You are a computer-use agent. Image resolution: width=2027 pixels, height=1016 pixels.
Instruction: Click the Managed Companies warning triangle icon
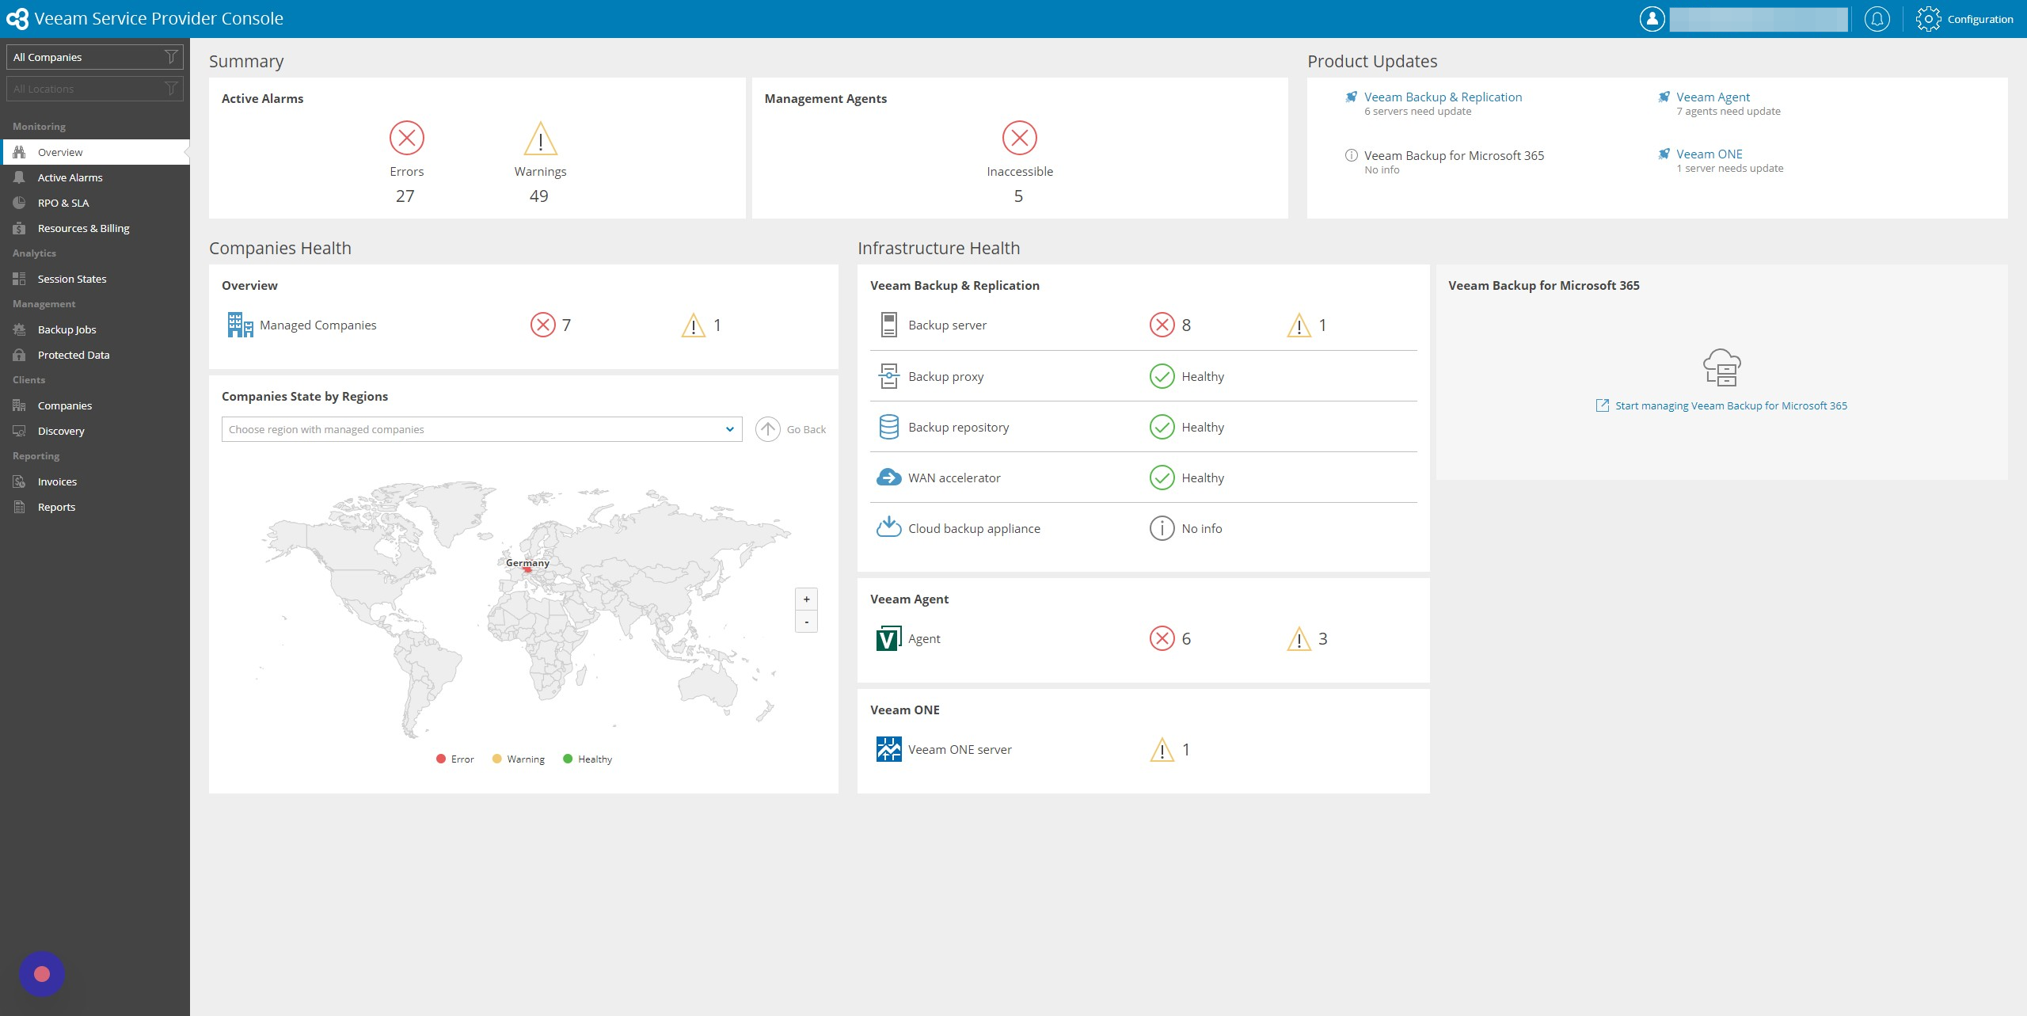pos(694,325)
